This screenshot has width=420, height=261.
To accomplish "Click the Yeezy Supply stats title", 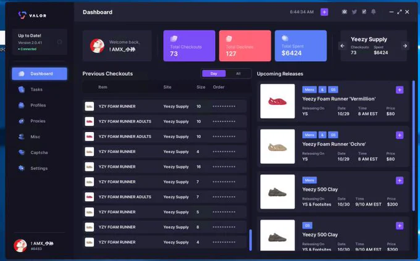I will (369, 39).
